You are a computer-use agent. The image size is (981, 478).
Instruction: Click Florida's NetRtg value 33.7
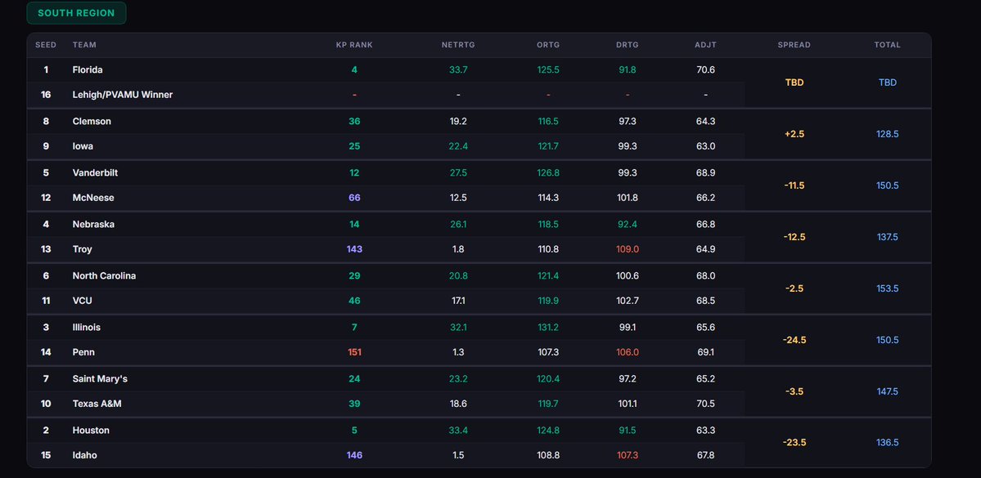coord(458,70)
